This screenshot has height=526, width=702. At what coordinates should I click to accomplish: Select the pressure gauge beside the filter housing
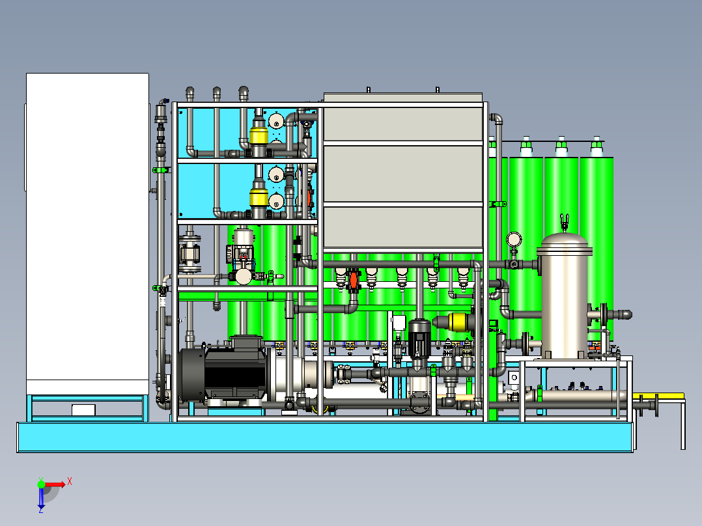pyautogui.click(x=514, y=240)
